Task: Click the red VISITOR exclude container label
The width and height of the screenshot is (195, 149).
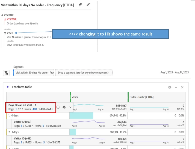Action: pyautogui.click(x=11, y=19)
